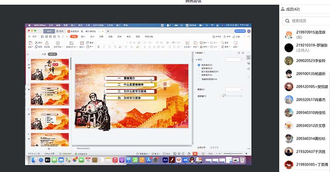The height and width of the screenshot is (172, 330).
Task: Click the Find magnifier icon in ribbon
Action: (x=223, y=43)
